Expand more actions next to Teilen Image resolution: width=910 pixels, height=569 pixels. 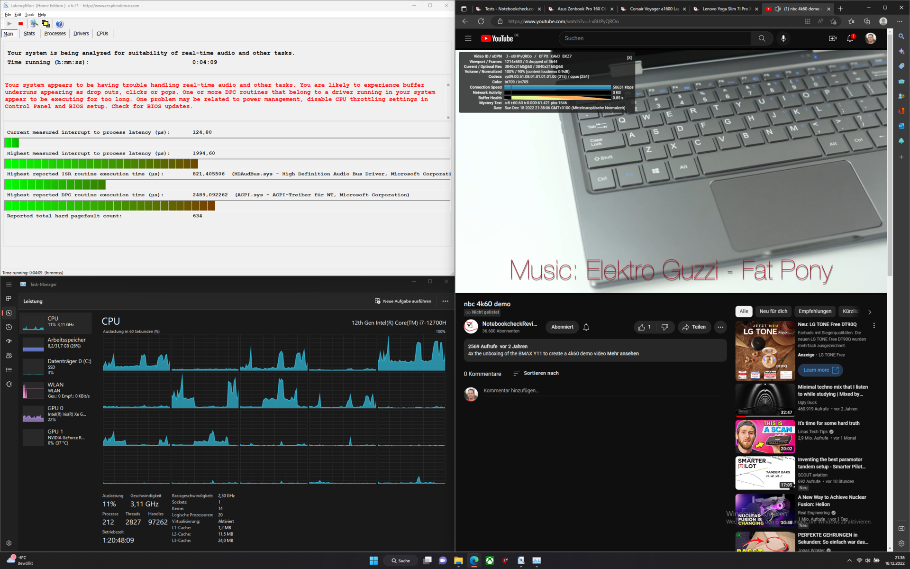point(720,327)
